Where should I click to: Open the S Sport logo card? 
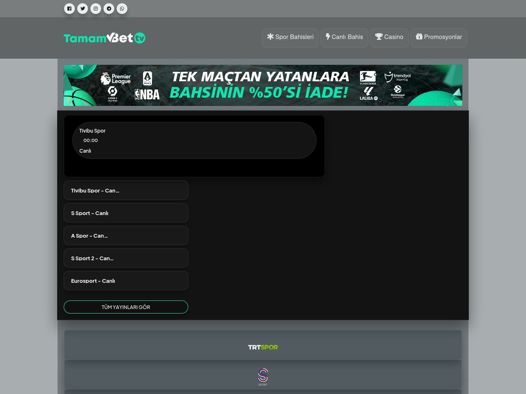tap(263, 375)
